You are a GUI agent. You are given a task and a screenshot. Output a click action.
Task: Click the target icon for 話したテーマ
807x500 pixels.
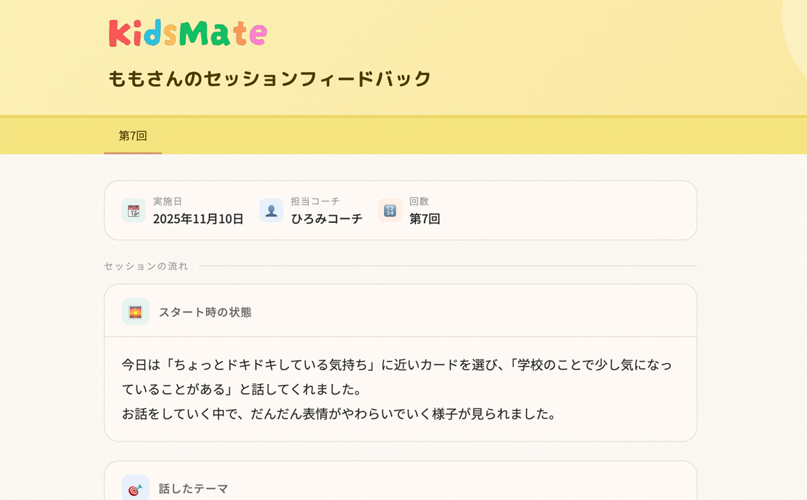(135, 488)
